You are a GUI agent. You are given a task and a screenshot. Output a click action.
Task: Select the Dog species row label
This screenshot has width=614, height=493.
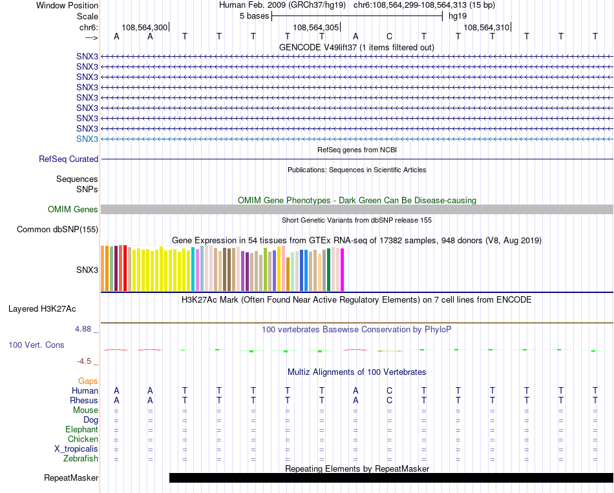coord(90,420)
